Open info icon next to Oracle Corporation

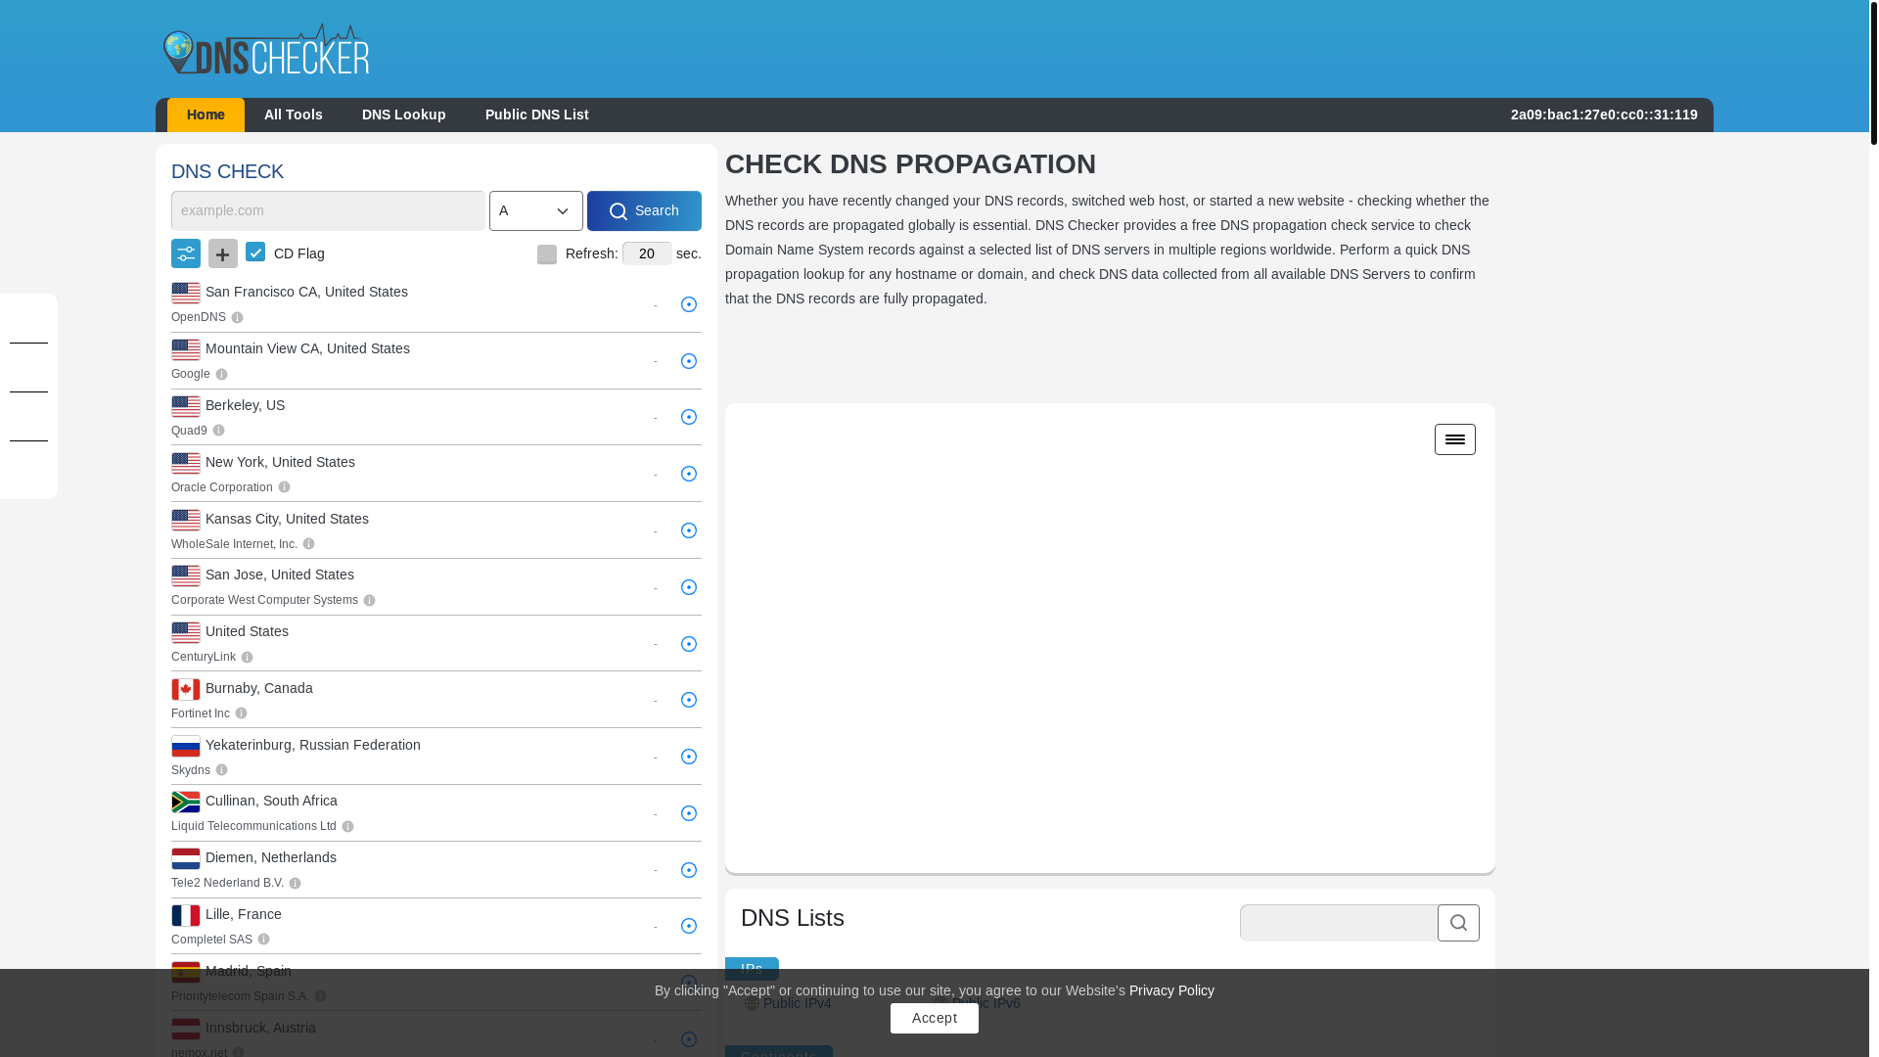284,487
